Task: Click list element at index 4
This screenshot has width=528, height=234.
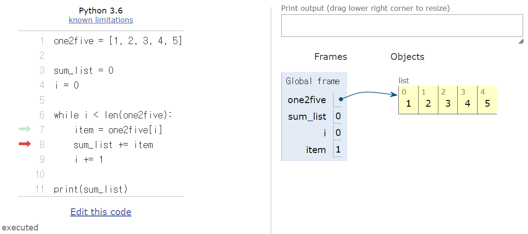Action: tap(487, 104)
